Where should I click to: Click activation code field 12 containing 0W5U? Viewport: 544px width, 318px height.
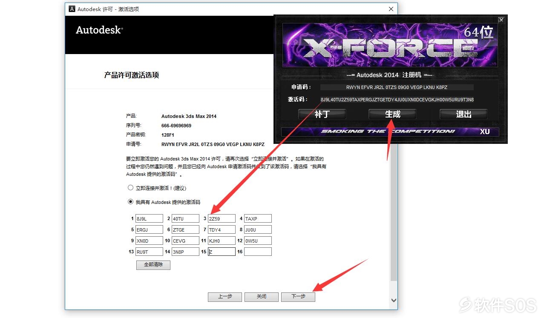tap(258, 241)
